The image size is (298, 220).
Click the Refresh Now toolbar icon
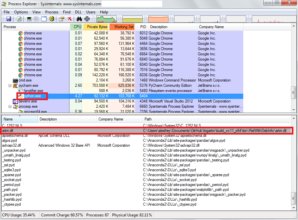pos(19,19)
